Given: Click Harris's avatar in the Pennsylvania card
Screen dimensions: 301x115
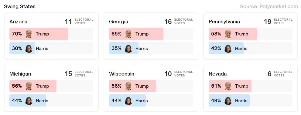Looking at the screenshot, I should (228, 49).
